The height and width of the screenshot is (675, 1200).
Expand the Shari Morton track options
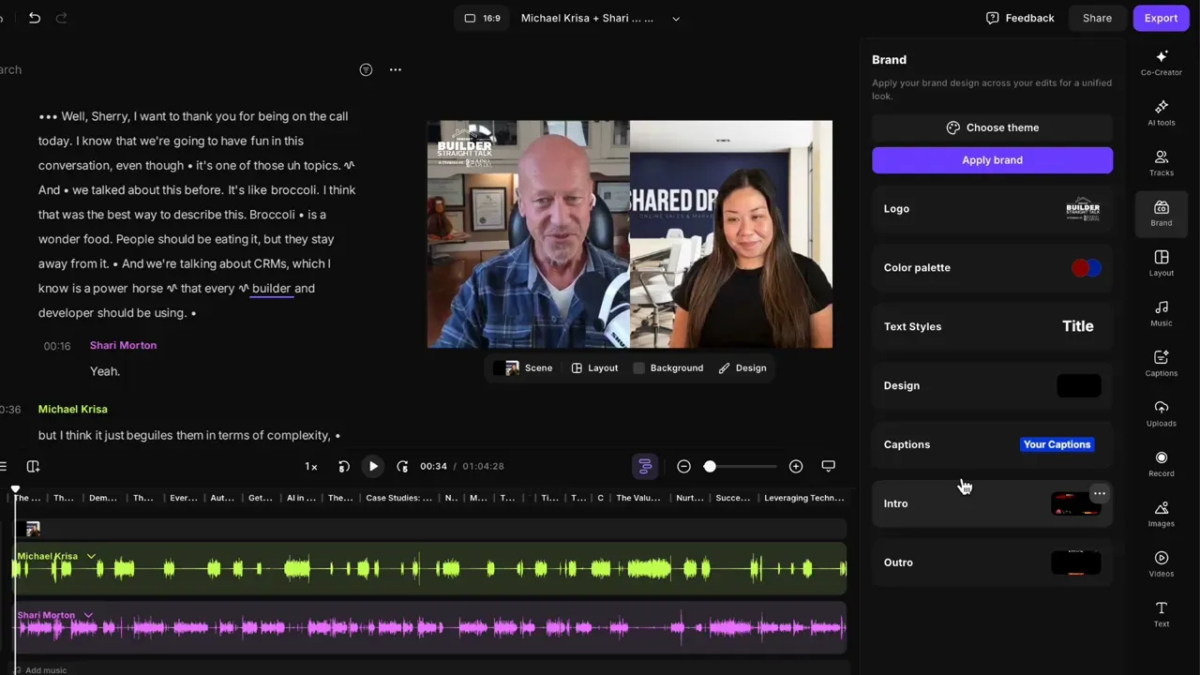pyautogui.click(x=87, y=615)
